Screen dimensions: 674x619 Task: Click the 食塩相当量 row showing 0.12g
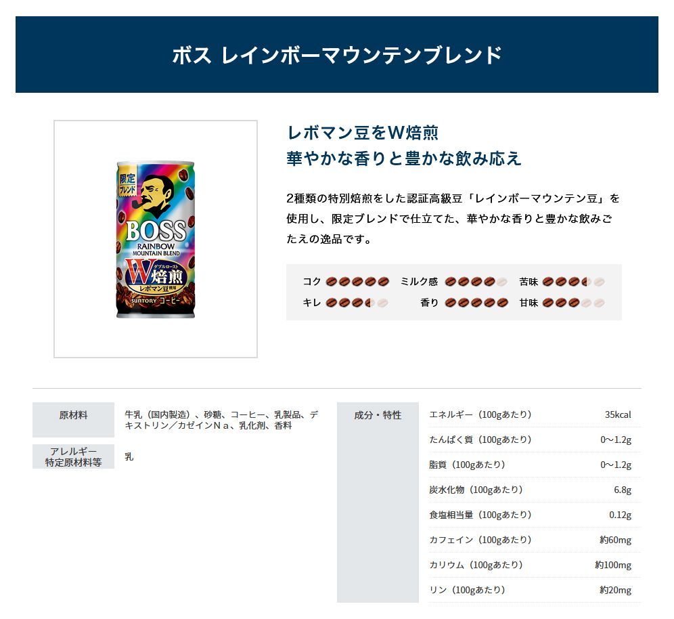535,515
